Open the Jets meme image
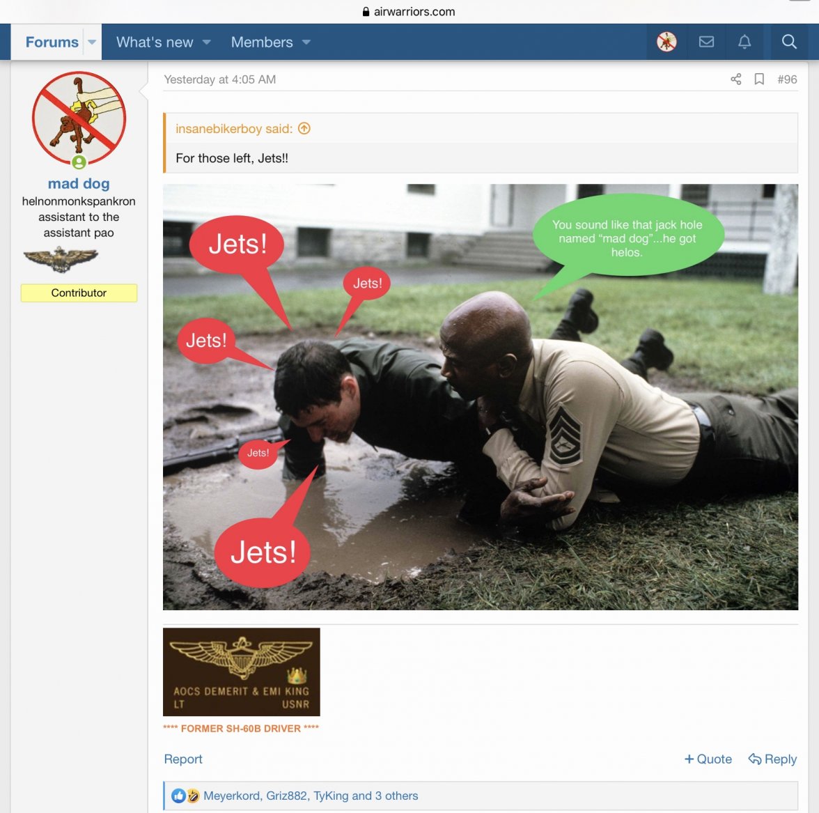This screenshot has width=819, height=813. tap(481, 397)
